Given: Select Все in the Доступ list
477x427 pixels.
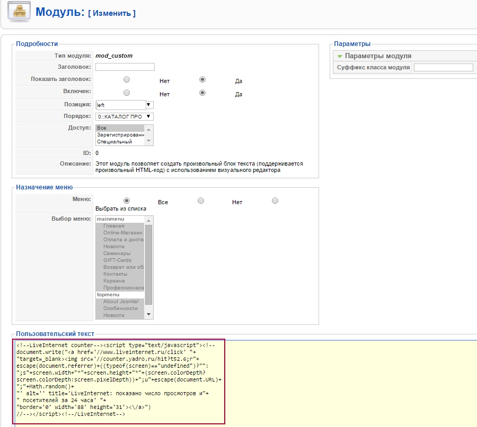Looking at the screenshot, I should pyautogui.click(x=120, y=128).
